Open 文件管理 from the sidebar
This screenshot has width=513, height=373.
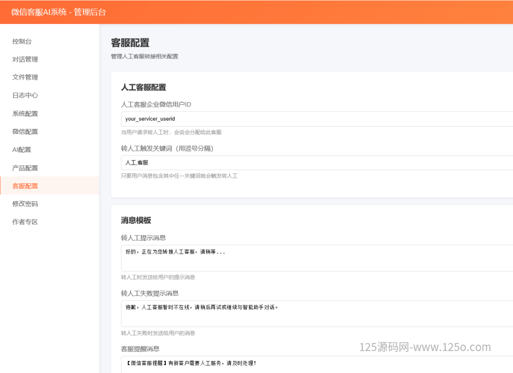tap(25, 78)
